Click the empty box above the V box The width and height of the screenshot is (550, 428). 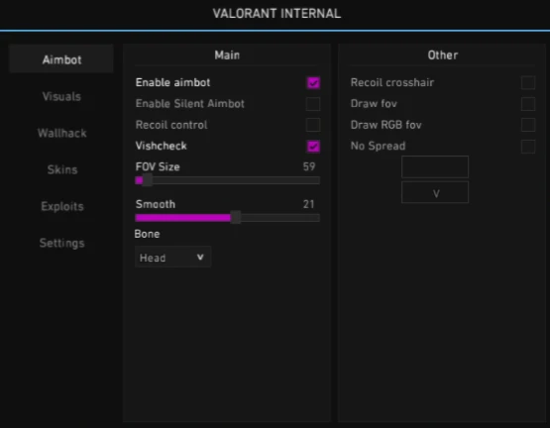pos(435,166)
